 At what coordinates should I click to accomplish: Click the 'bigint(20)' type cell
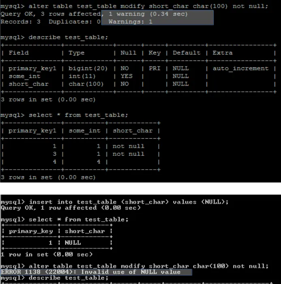pos(88,69)
